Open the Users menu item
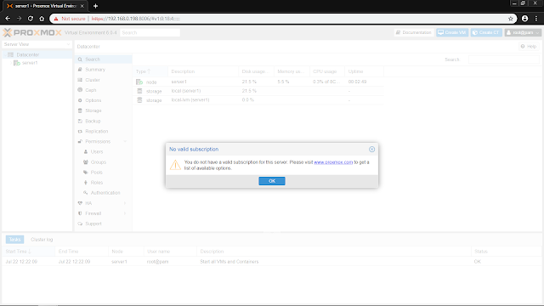 103,151
